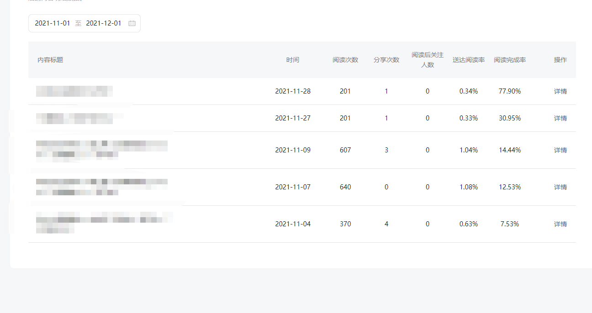Click the start date field 2021-11-01

[53, 23]
